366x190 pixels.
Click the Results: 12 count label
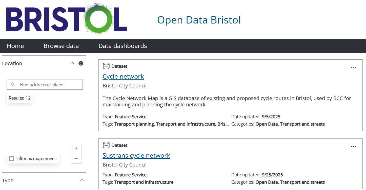tap(20, 98)
